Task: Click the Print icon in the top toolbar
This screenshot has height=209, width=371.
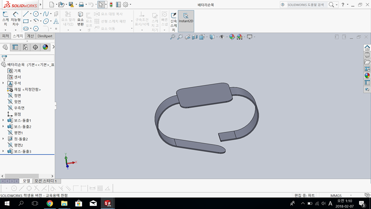Action: coord(81,5)
